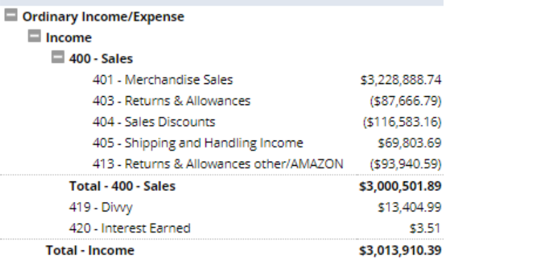Click the ($93,940.59) AMAZON returns amount
Screen dimensions: 538x262
(406, 164)
